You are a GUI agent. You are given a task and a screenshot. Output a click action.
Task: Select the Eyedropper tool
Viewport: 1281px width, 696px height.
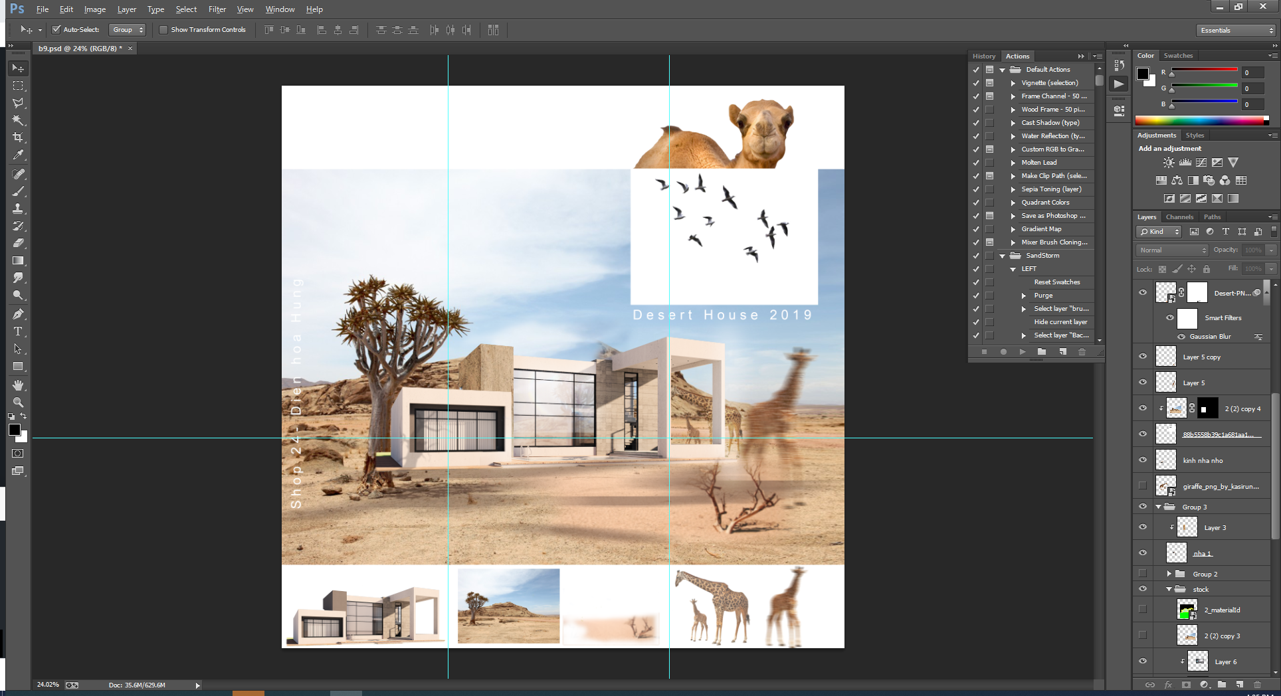tap(18, 155)
